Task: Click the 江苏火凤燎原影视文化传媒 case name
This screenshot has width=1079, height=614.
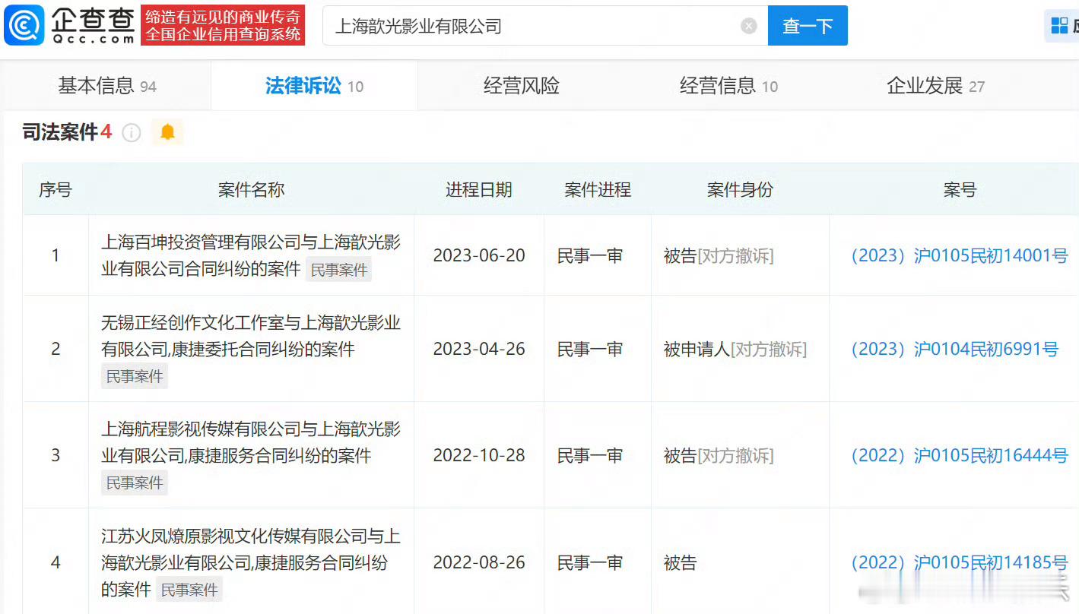Action: click(251, 562)
